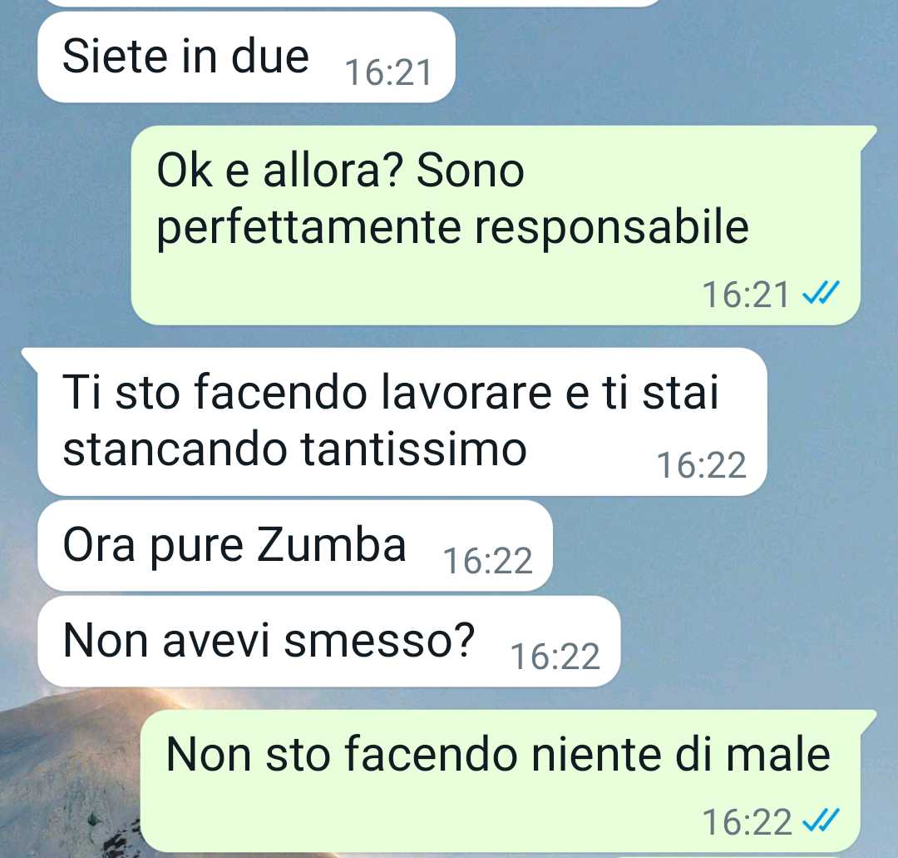This screenshot has height=858, width=898.
Task: Tap the 16:22 timestamp on last green bubble
Action: 747,822
